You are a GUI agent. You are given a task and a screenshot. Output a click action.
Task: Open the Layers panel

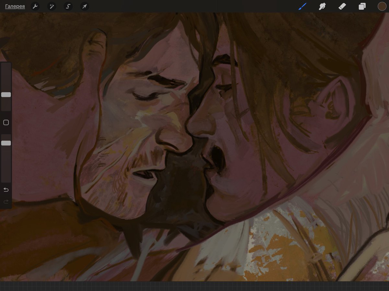(362, 6)
